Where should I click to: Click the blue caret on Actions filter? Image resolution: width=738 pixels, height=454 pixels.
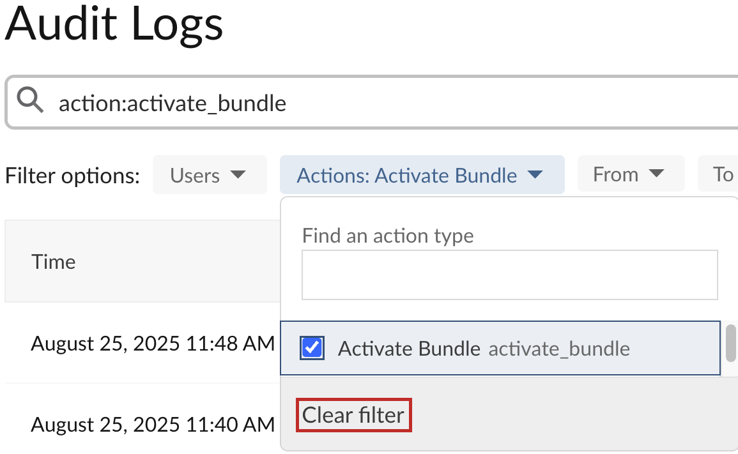point(535,174)
